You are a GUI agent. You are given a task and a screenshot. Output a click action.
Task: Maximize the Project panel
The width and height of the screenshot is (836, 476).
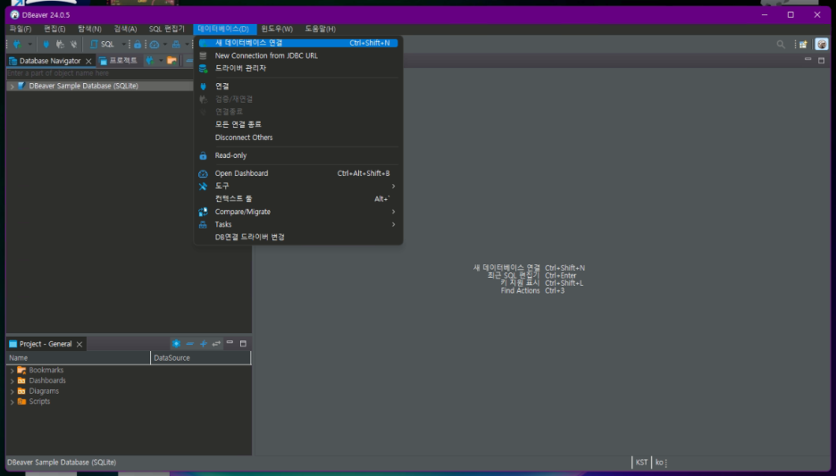pyautogui.click(x=243, y=344)
